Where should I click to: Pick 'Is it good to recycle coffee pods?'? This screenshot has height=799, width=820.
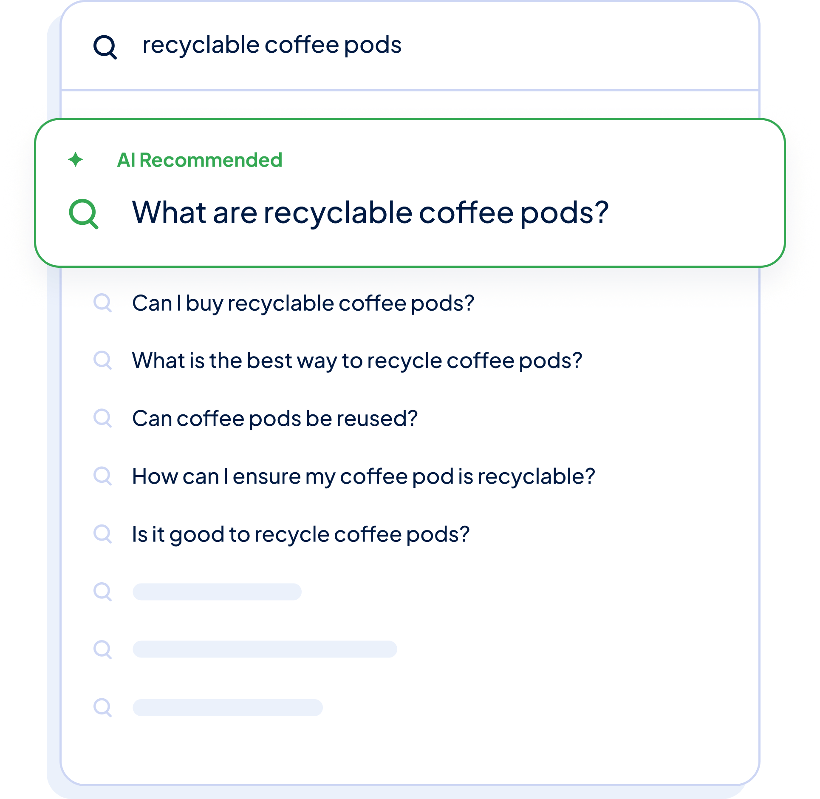tap(301, 534)
